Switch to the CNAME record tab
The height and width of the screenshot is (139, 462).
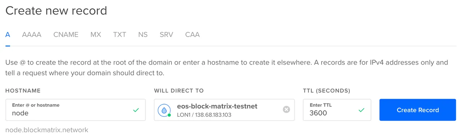tap(66, 35)
